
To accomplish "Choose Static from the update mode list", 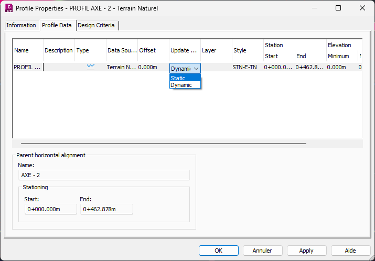I will coord(185,78).
